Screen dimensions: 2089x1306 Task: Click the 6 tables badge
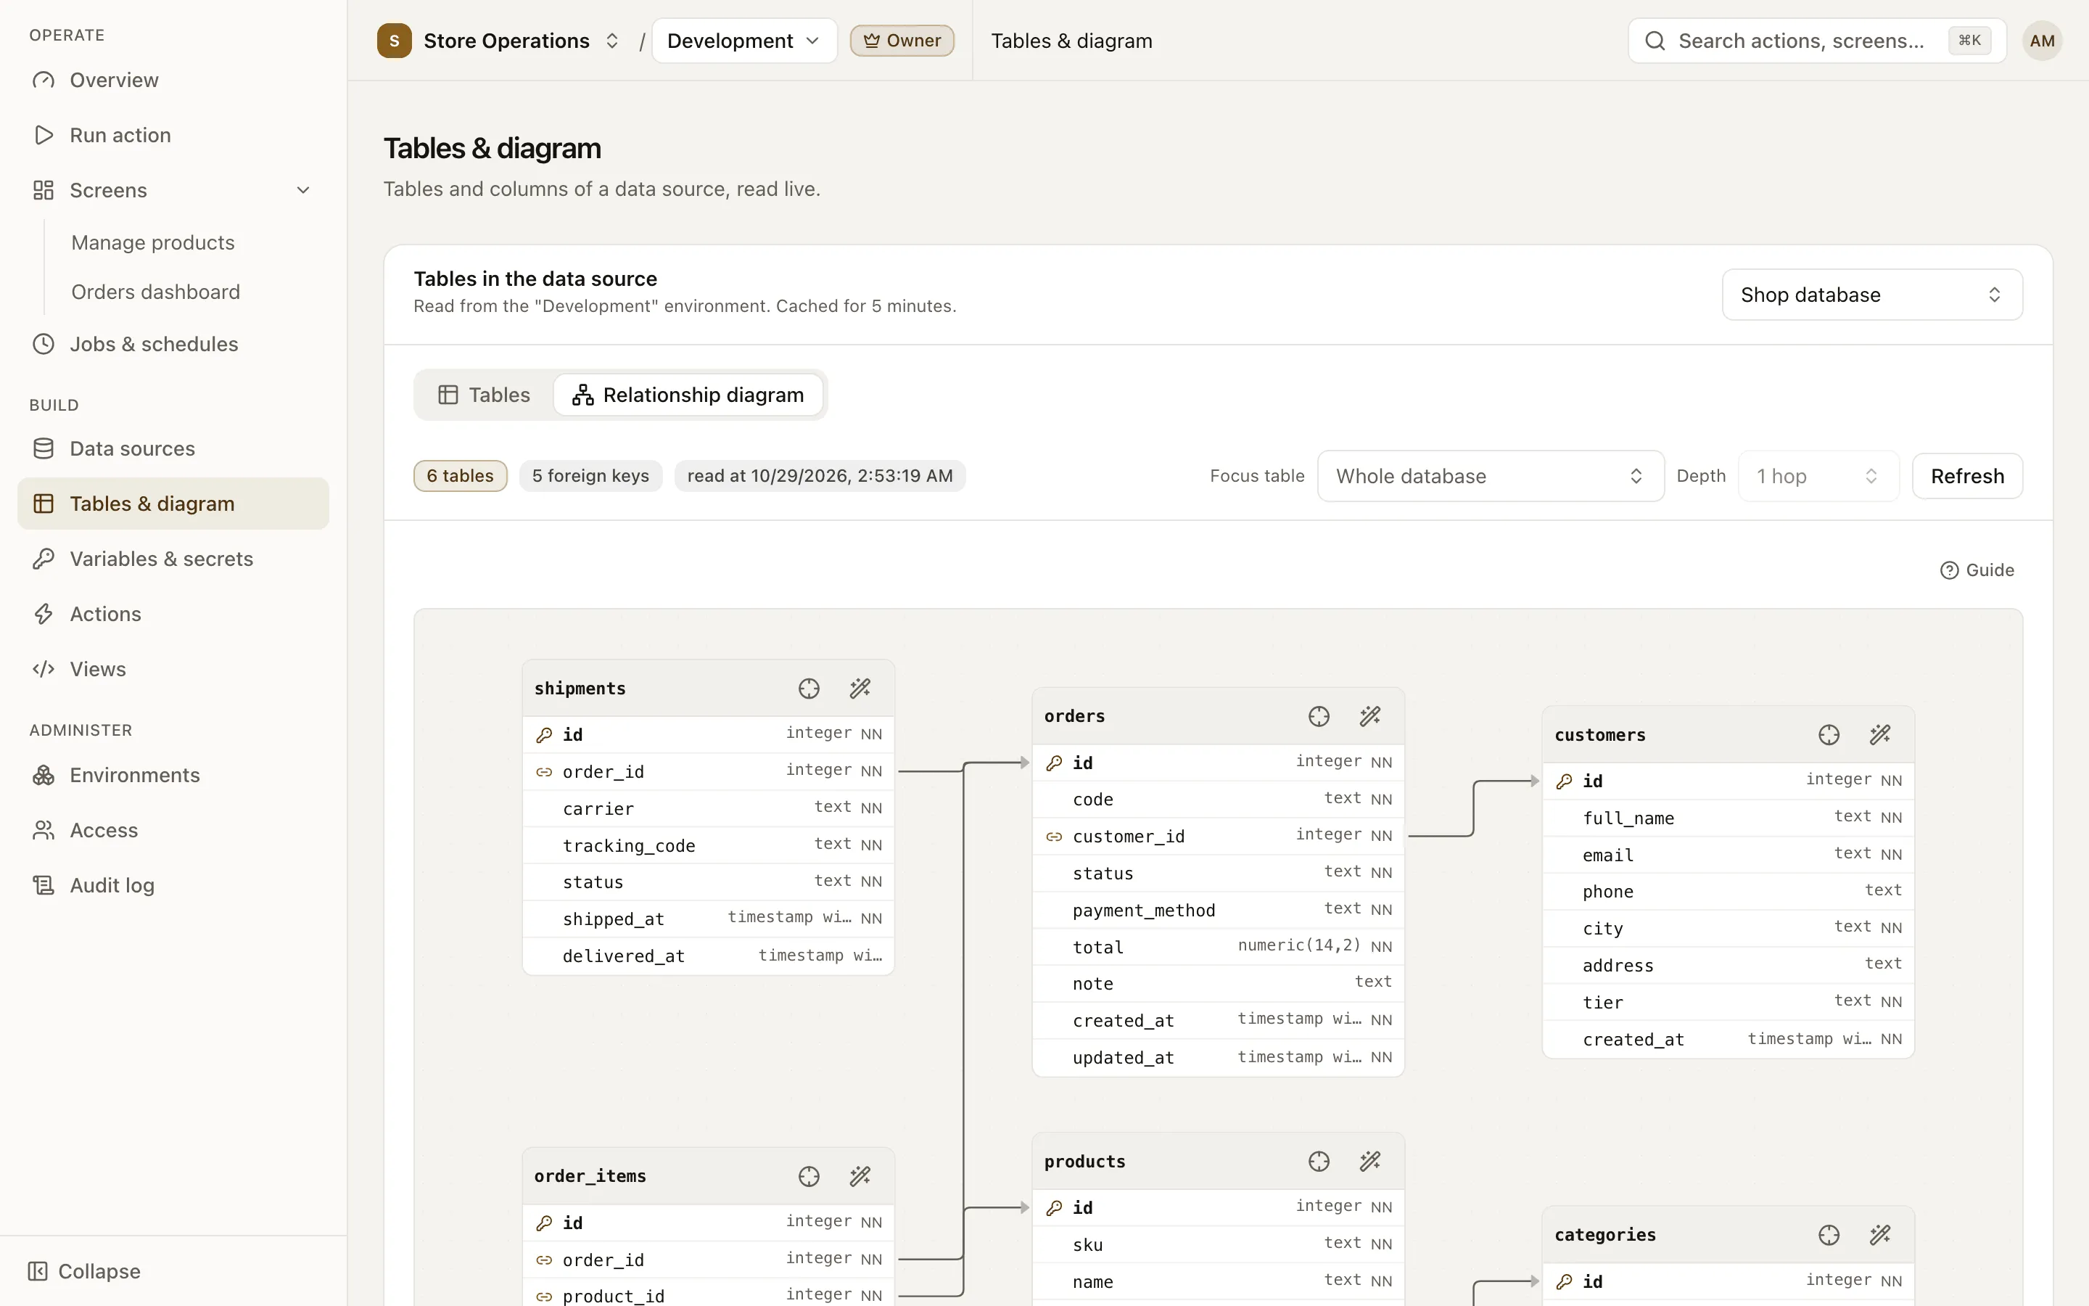[x=460, y=476]
